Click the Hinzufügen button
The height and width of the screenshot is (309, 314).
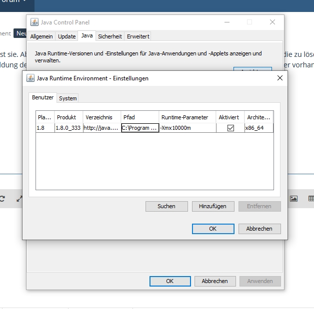(x=213, y=206)
